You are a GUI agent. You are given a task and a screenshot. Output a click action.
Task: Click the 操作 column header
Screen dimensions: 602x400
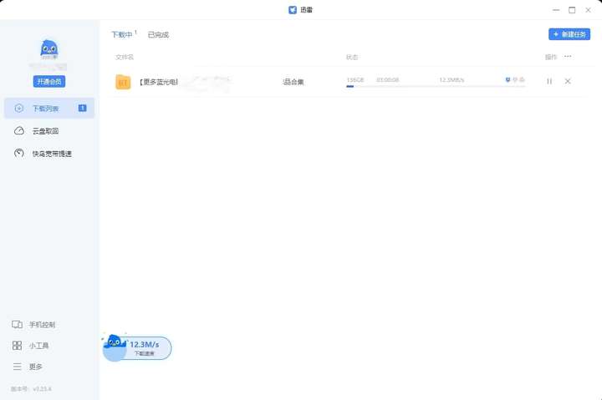[x=550, y=57]
